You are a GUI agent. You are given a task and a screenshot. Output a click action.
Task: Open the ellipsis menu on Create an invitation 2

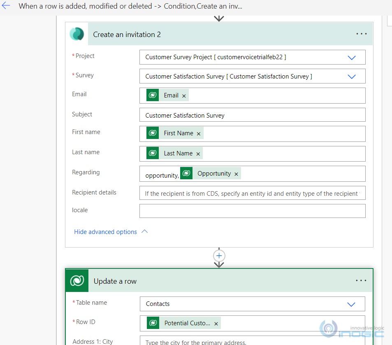(x=361, y=34)
